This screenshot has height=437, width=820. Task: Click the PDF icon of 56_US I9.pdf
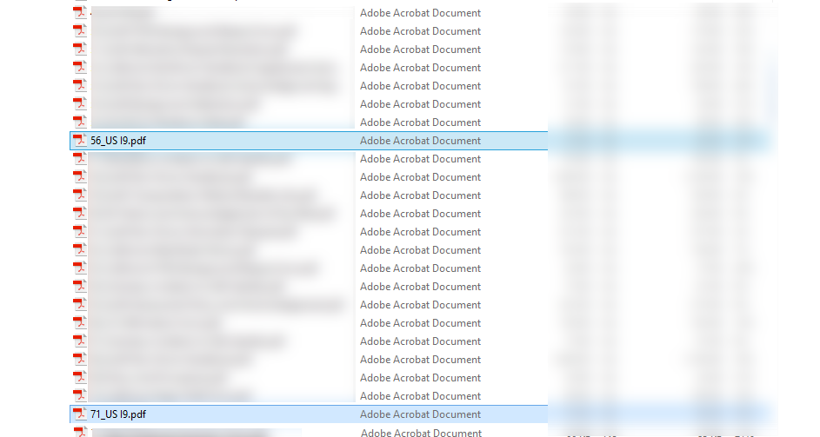pos(79,140)
